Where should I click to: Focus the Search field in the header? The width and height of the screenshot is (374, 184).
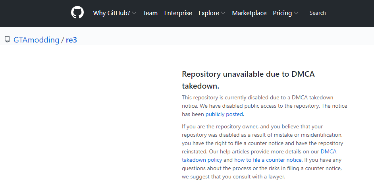click(318, 13)
